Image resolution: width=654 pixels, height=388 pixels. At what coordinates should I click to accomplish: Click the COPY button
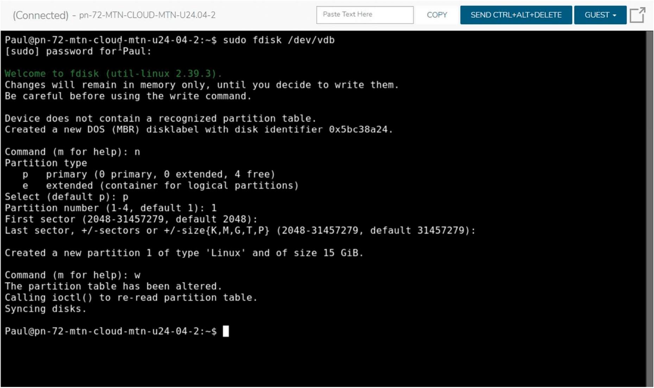[x=437, y=15]
